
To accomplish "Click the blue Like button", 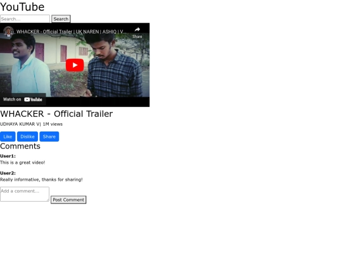I will click(8, 137).
